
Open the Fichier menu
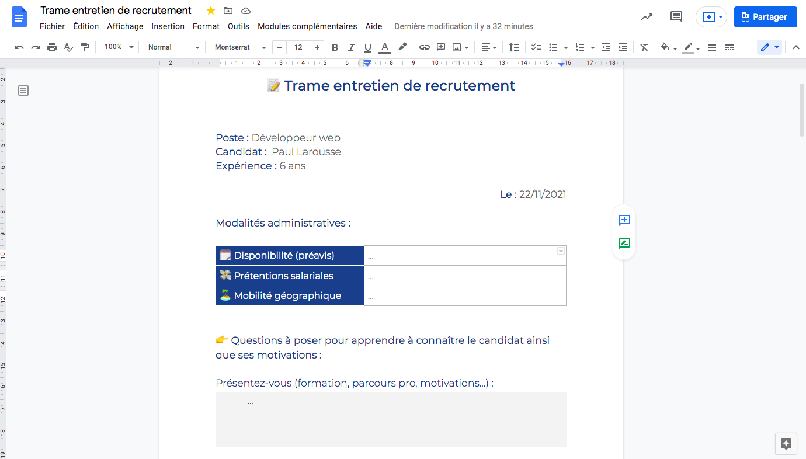click(x=53, y=26)
